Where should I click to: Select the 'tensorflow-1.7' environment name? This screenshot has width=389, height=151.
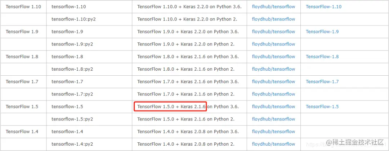(67, 81)
